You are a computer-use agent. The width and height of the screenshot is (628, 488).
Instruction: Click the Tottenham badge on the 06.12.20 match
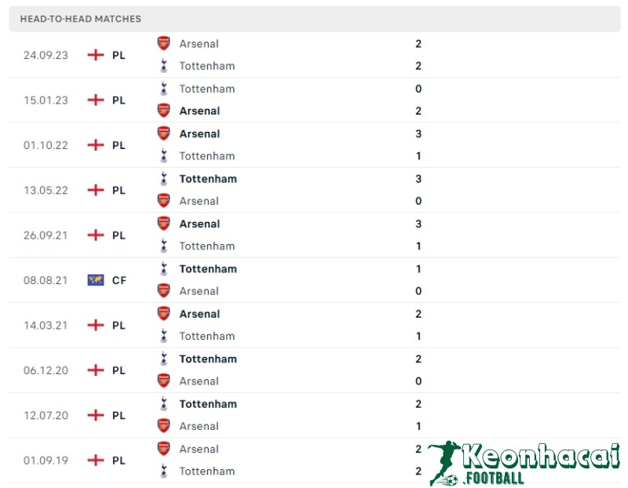[162, 359]
